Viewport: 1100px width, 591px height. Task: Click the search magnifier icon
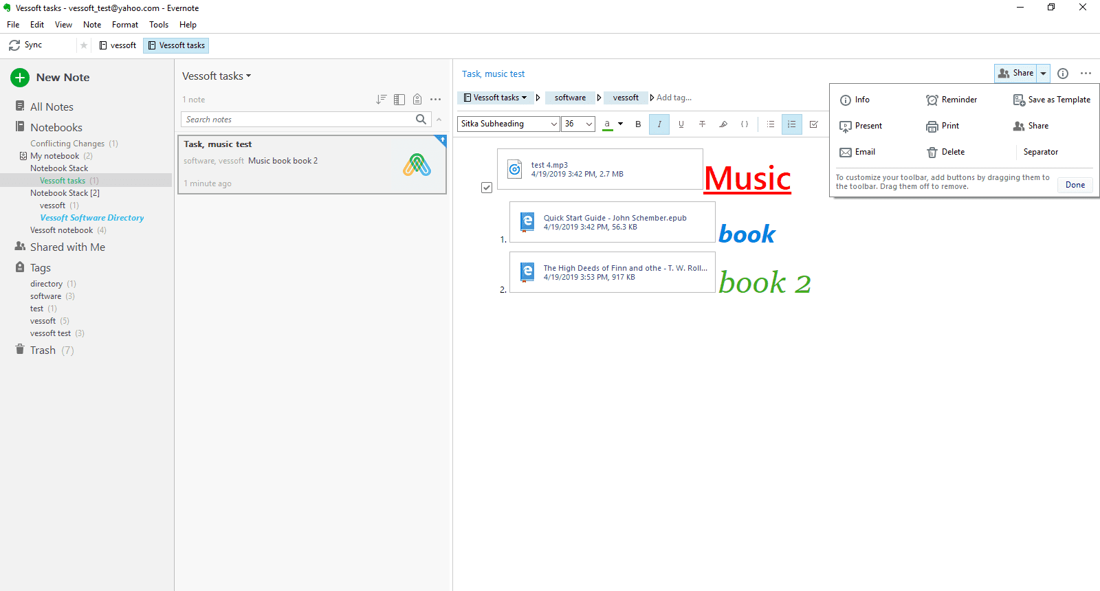point(421,120)
